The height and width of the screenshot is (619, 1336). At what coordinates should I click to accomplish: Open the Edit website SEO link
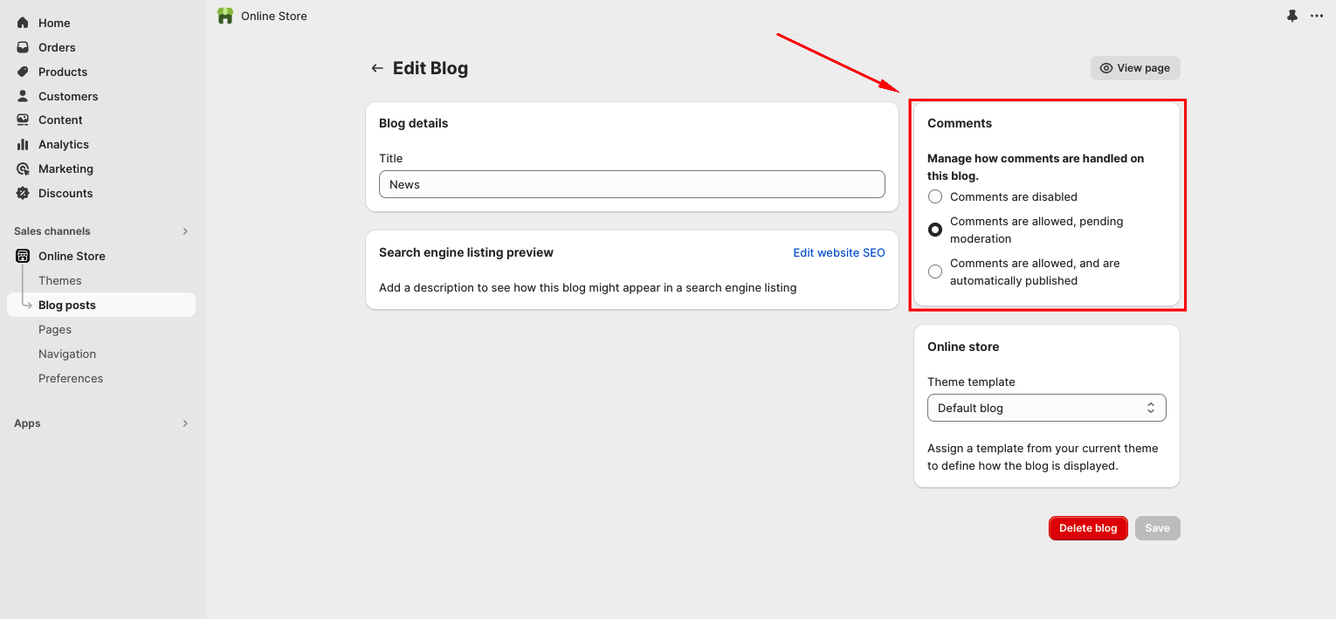tap(839, 252)
